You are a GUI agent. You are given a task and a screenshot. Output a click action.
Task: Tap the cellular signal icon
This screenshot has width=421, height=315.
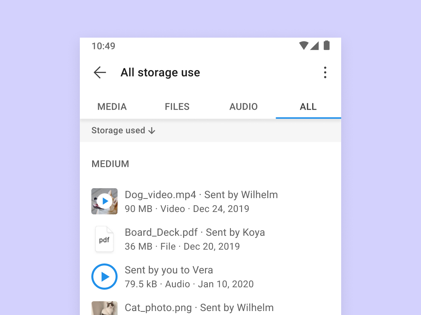(x=315, y=46)
